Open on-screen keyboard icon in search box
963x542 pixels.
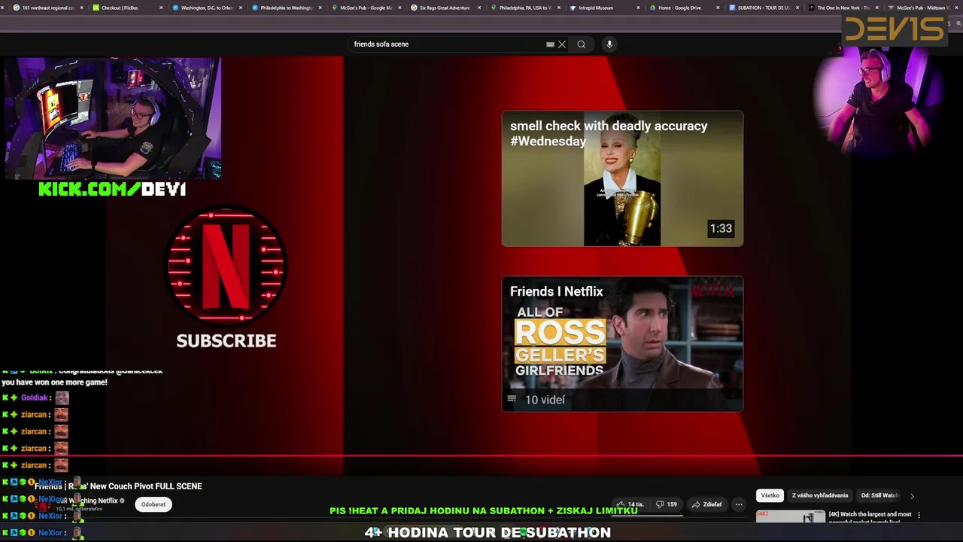coord(550,44)
